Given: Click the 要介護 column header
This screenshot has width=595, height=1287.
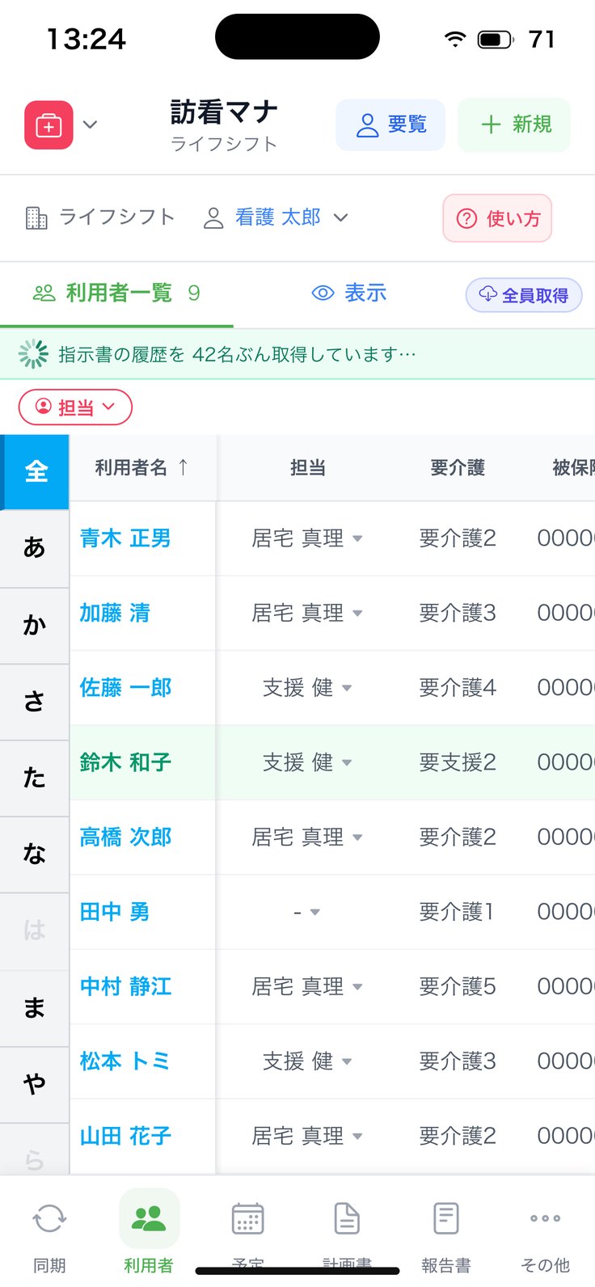Looking at the screenshot, I should (458, 467).
